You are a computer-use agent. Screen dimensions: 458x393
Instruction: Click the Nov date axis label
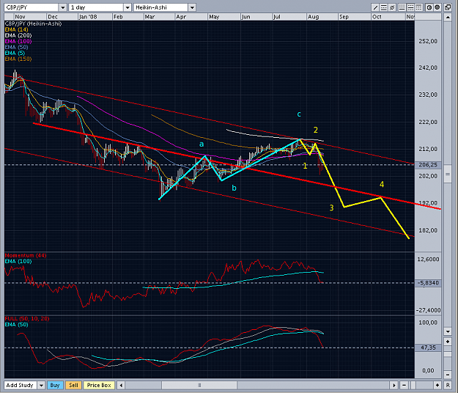point(21,17)
